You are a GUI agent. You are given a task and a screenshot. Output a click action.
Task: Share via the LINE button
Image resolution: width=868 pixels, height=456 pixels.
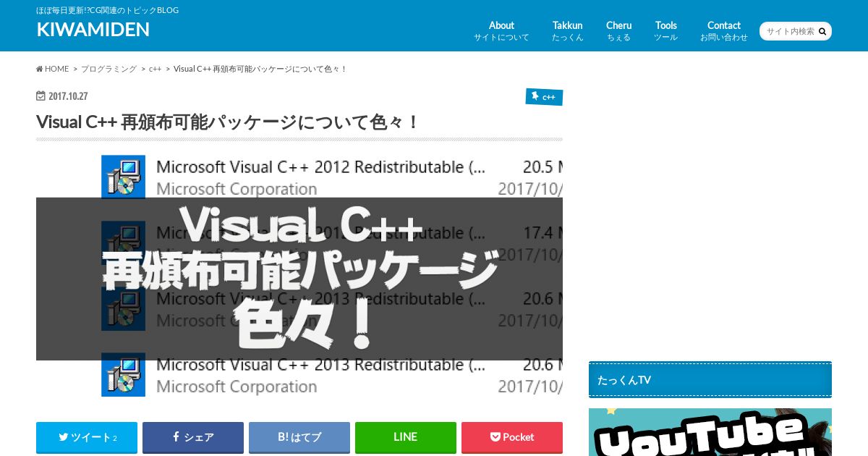click(406, 437)
